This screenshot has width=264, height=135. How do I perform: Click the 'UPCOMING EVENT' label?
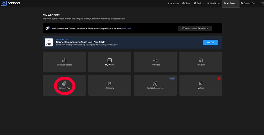point(63,40)
